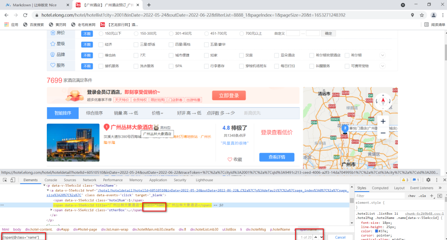Image resolution: width=447 pixels, height=240 pixels.
Task: Toggle the device toolbar icon in DevTools
Action: coord(12,180)
